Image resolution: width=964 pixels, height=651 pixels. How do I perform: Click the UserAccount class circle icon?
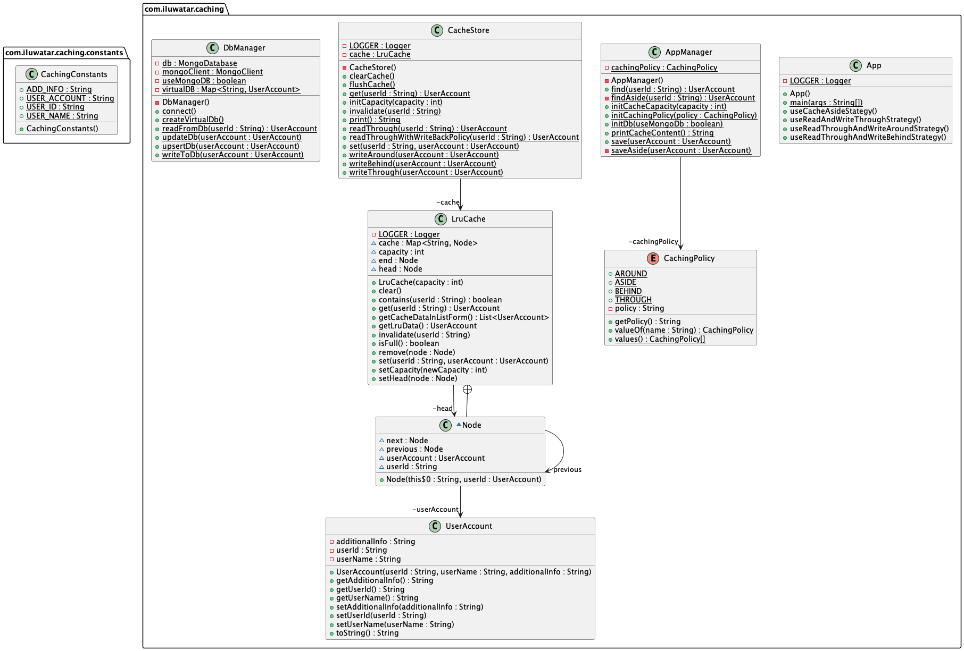pos(435,526)
